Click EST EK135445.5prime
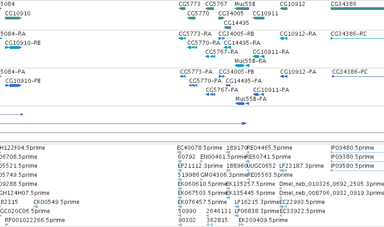 [250, 194]
